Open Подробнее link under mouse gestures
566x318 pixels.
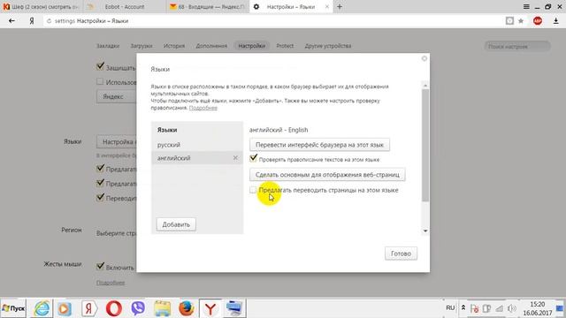(x=111, y=283)
